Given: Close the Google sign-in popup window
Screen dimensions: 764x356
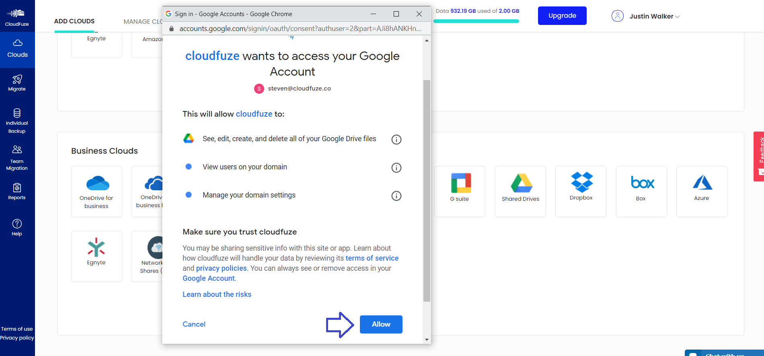Looking at the screenshot, I should tap(419, 14).
